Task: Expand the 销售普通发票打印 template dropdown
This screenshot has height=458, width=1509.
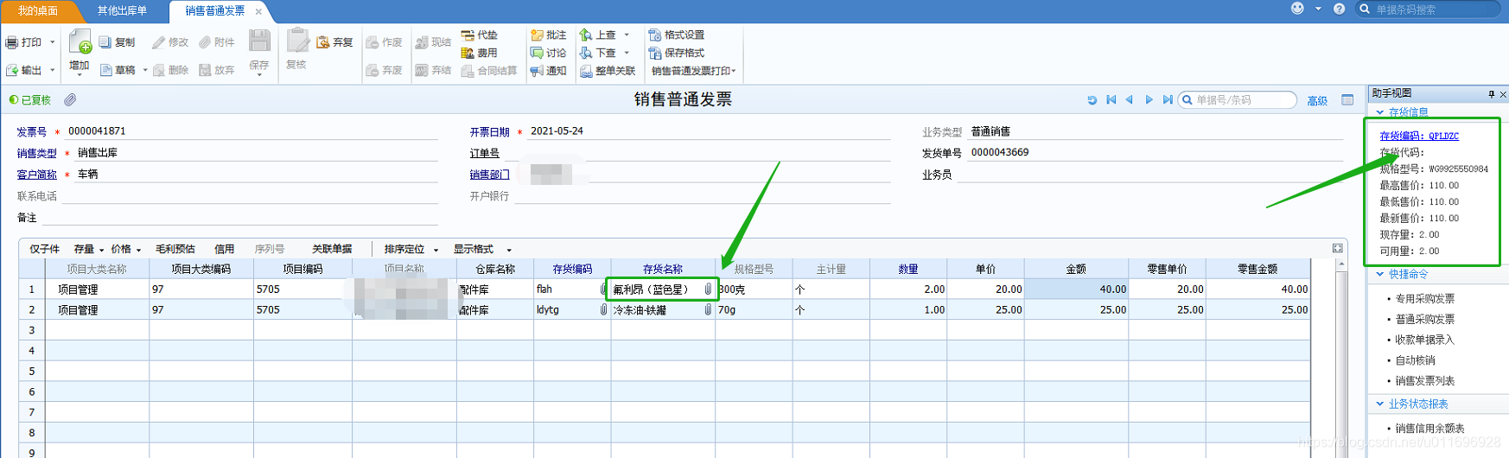Action: coord(734,71)
